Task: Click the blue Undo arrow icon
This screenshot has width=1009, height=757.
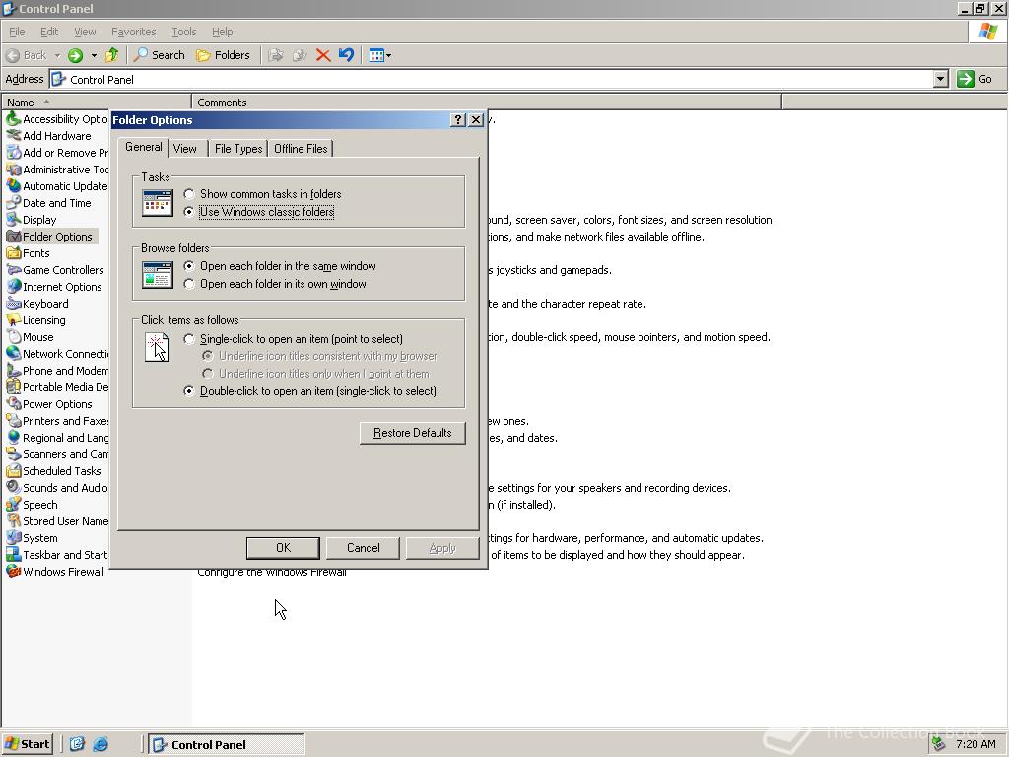Action: (346, 55)
